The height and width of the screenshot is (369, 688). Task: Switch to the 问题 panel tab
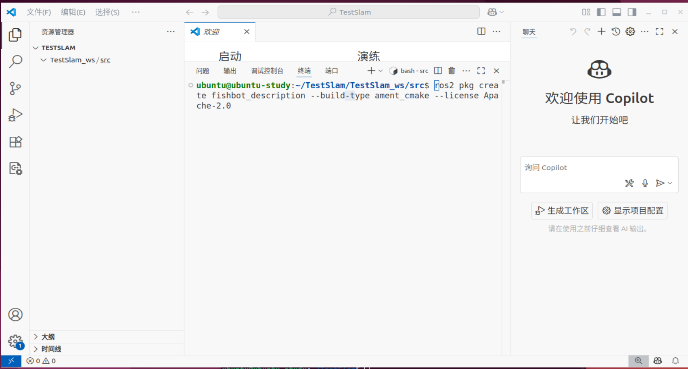(x=203, y=71)
